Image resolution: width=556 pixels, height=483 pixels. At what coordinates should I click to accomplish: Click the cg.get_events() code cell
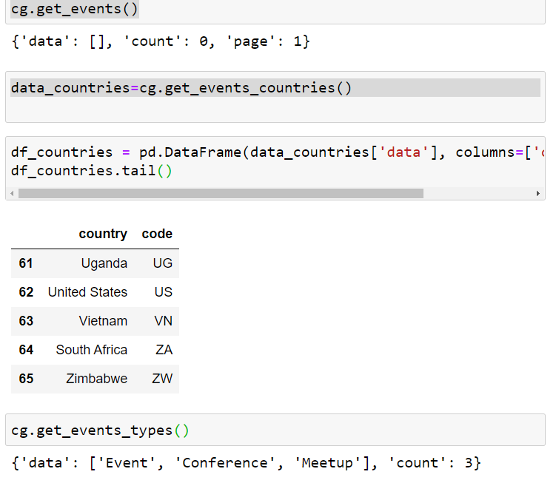pyautogui.click(x=275, y=10)
